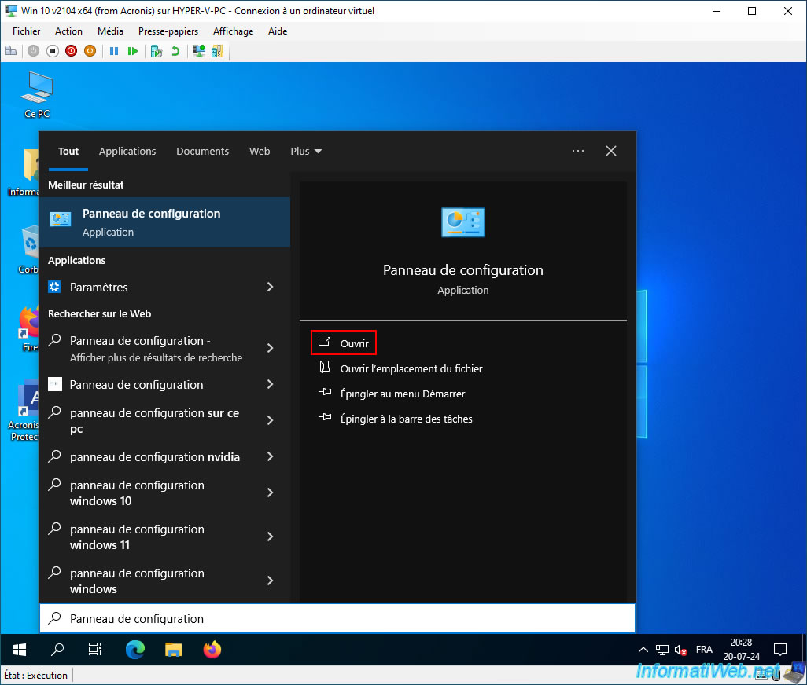Click the Ctrl+Alt+Del toolbar icon
This screenshot has width=807, height=685.
pyautogui.click(x=10, y=51)
